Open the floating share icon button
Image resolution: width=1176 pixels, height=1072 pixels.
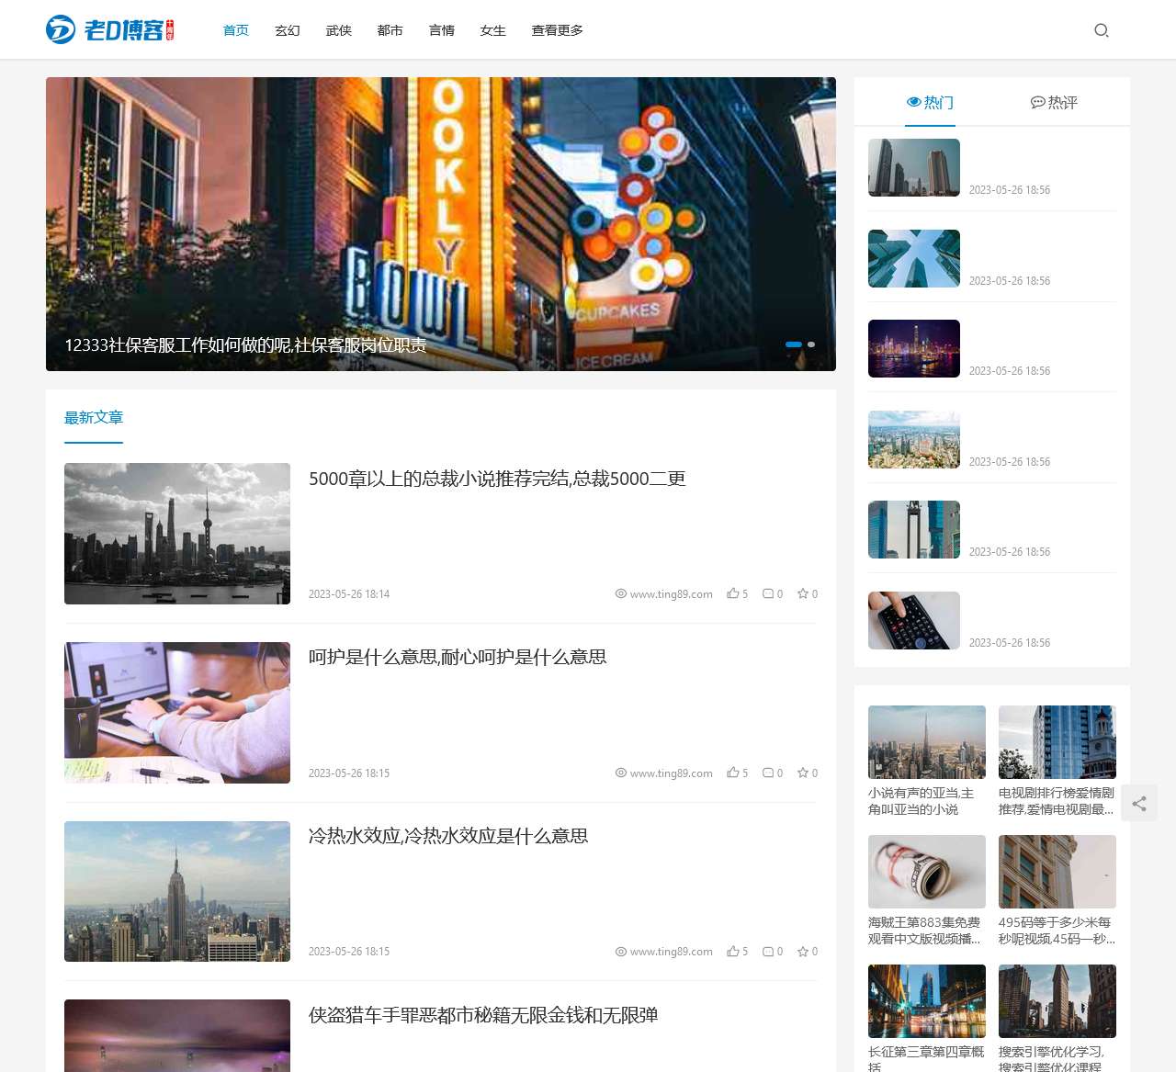[x=1139, y=804]
